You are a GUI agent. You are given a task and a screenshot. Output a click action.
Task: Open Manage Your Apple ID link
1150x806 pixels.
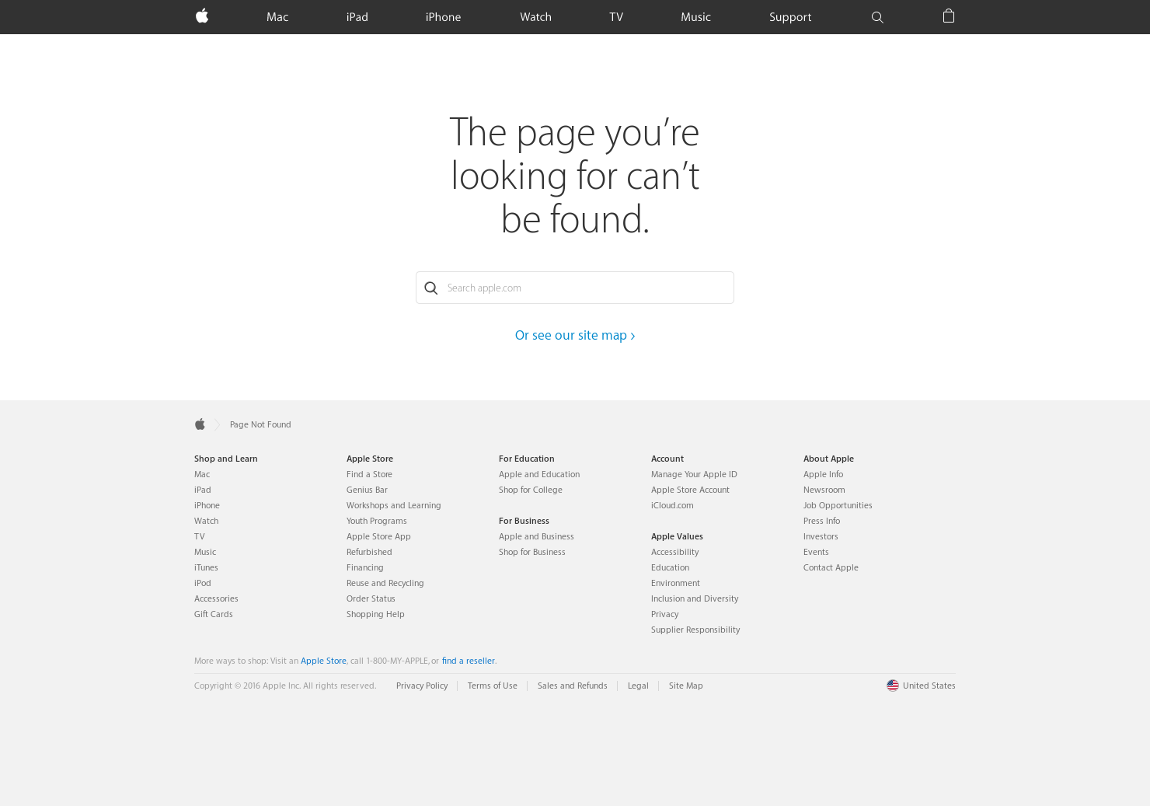pos(694,474)
